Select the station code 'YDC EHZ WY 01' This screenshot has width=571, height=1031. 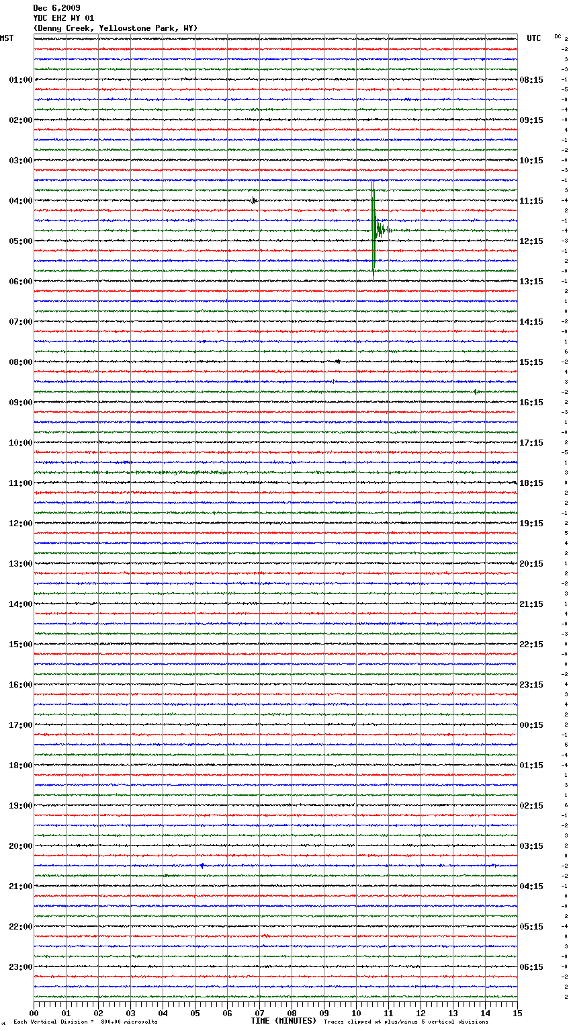[x=63, y=18]
